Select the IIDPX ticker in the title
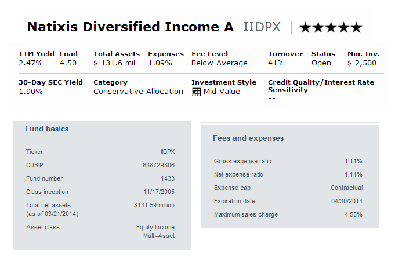This screenshot has width=395, height=267. 262,27
